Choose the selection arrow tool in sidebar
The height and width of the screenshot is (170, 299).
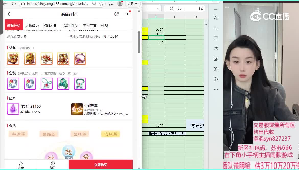(x=216, y=18)
